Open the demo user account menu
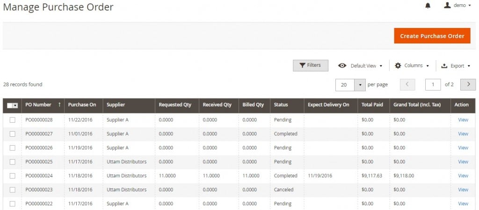This screenshot has width=479, height=210. (457, 6)
